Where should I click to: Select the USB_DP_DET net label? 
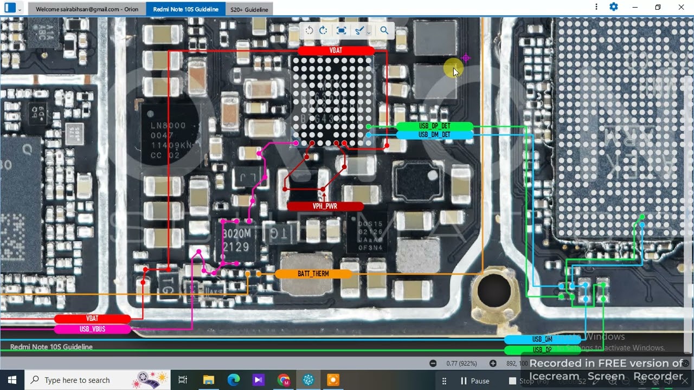435,126
